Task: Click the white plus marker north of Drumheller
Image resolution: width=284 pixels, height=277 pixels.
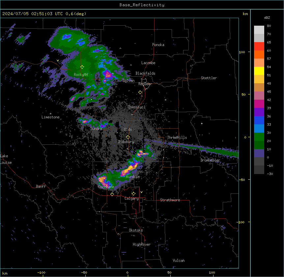Action: click(x=202, y=123)
